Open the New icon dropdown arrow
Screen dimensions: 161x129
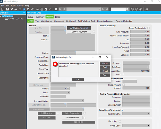(5, 9)
